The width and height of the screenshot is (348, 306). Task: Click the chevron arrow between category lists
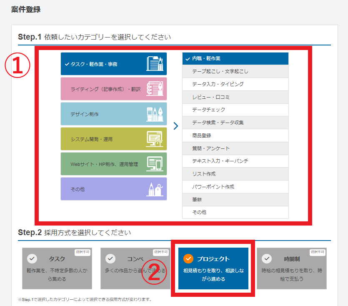(x=175, y=126)
